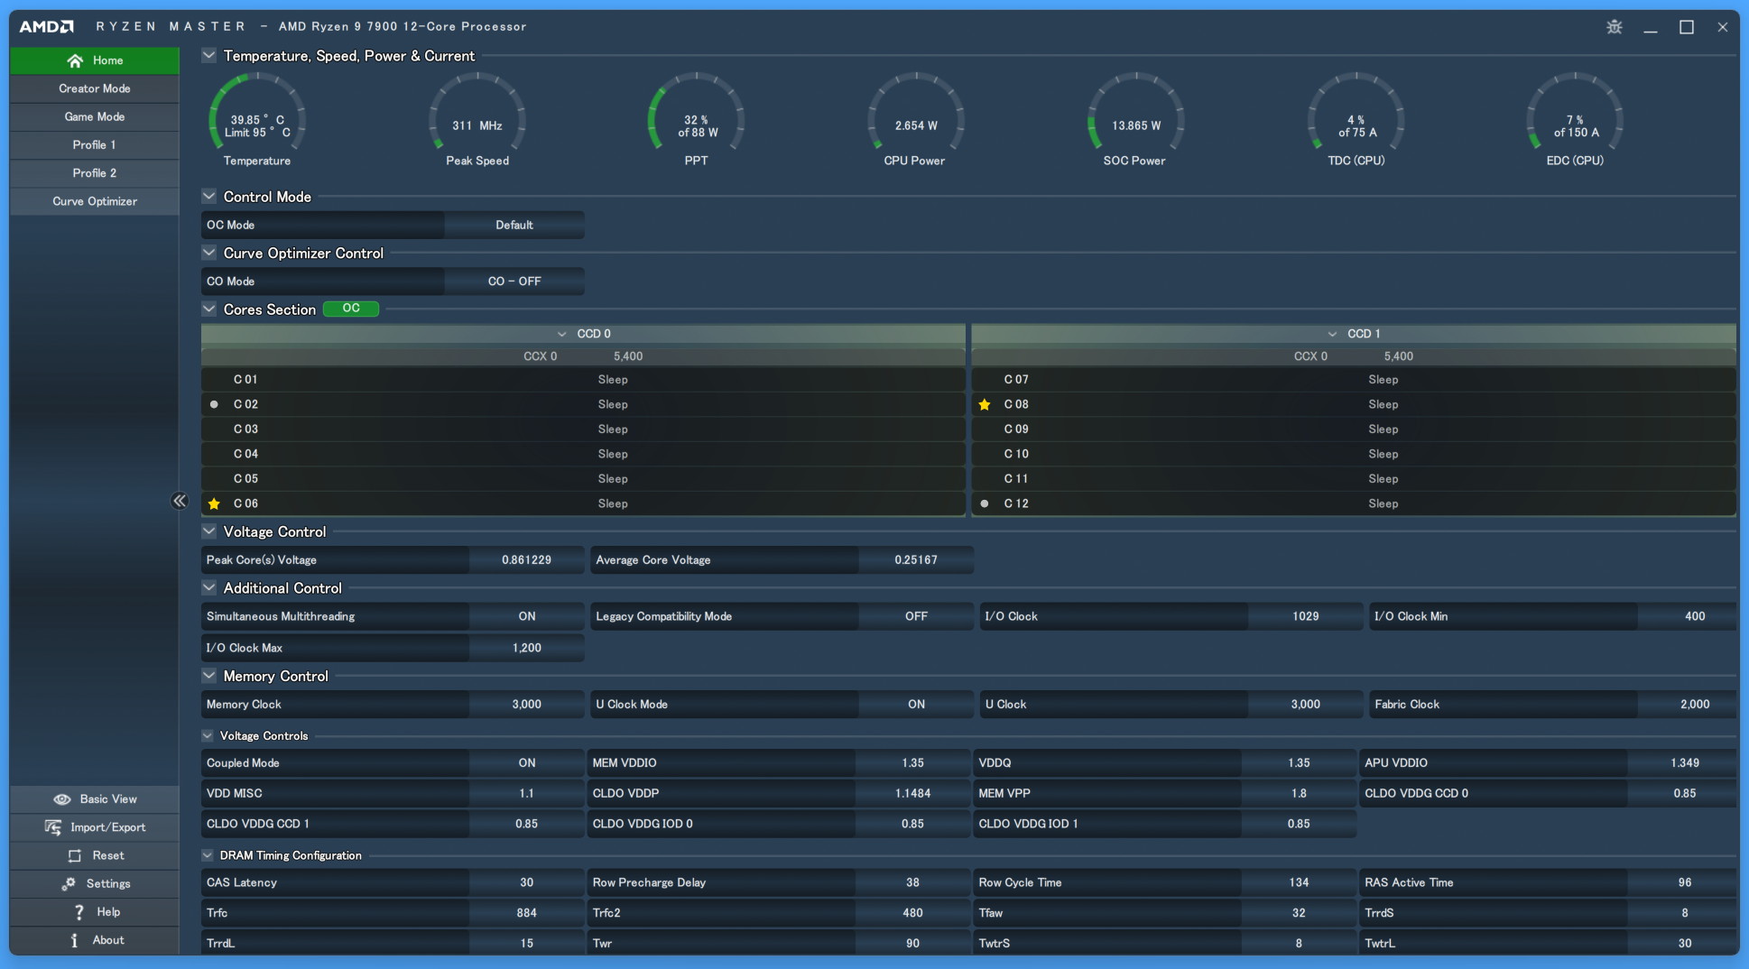1749x969 pixels.
Task: Collapse the CCD 1 chevron
Action: (1333, 334)
